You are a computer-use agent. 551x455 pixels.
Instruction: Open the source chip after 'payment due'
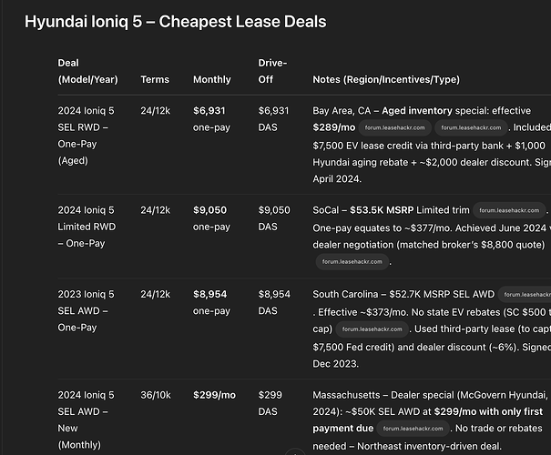pos(413,429)
